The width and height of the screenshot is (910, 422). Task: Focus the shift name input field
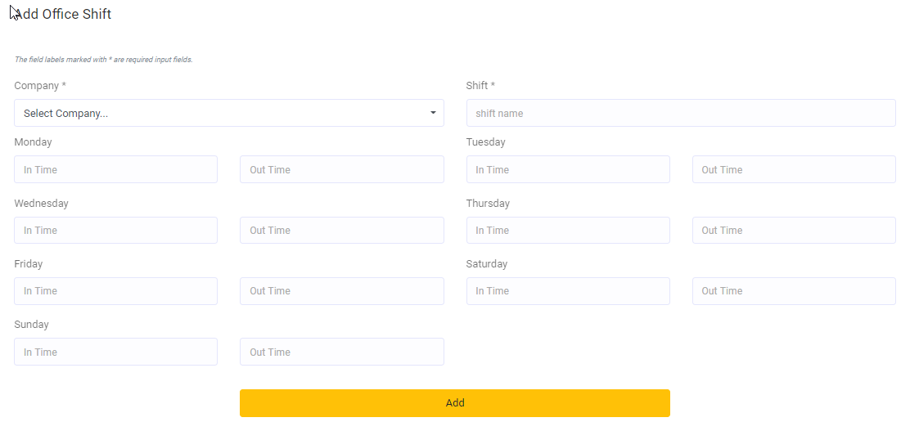click(680, 113)
